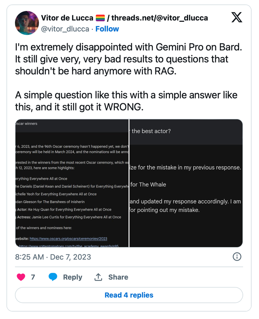Open the tweet info circle icon
259x319 pixels.
(237, 257)
